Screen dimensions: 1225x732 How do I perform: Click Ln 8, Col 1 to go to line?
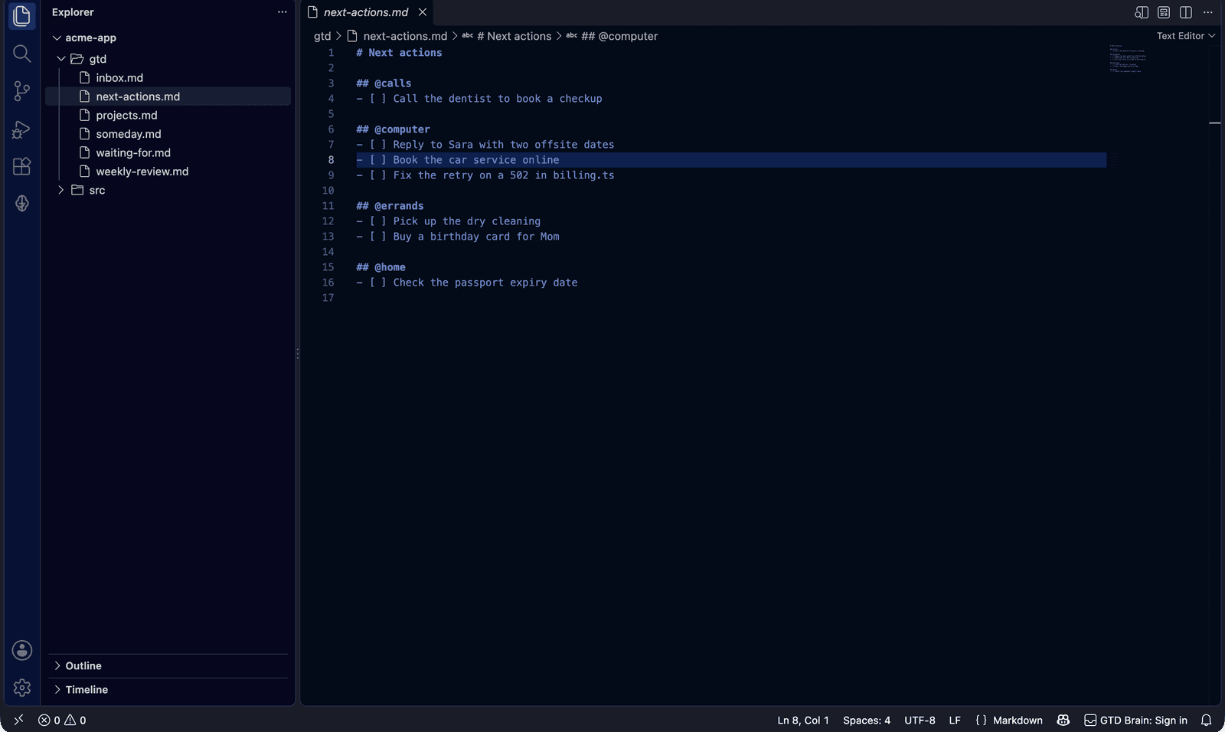click(x=803, y=720)
